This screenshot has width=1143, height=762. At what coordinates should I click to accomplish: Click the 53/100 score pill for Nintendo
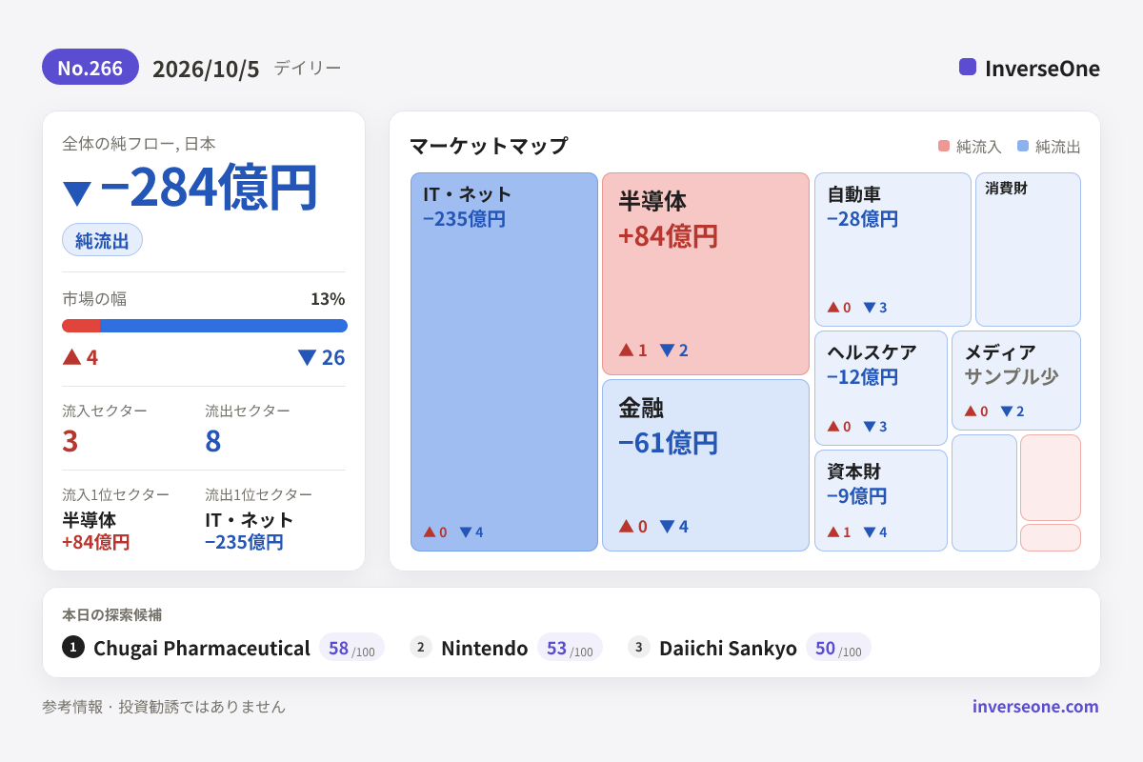point(570,648)
